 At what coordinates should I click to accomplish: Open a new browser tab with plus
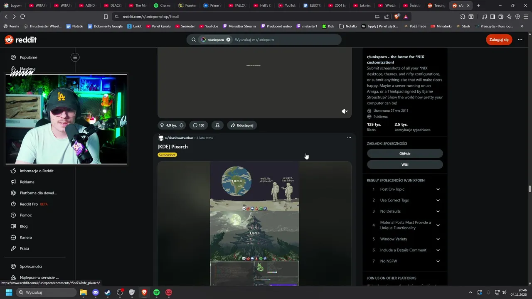pyautogui.click(x=478, y=5)
